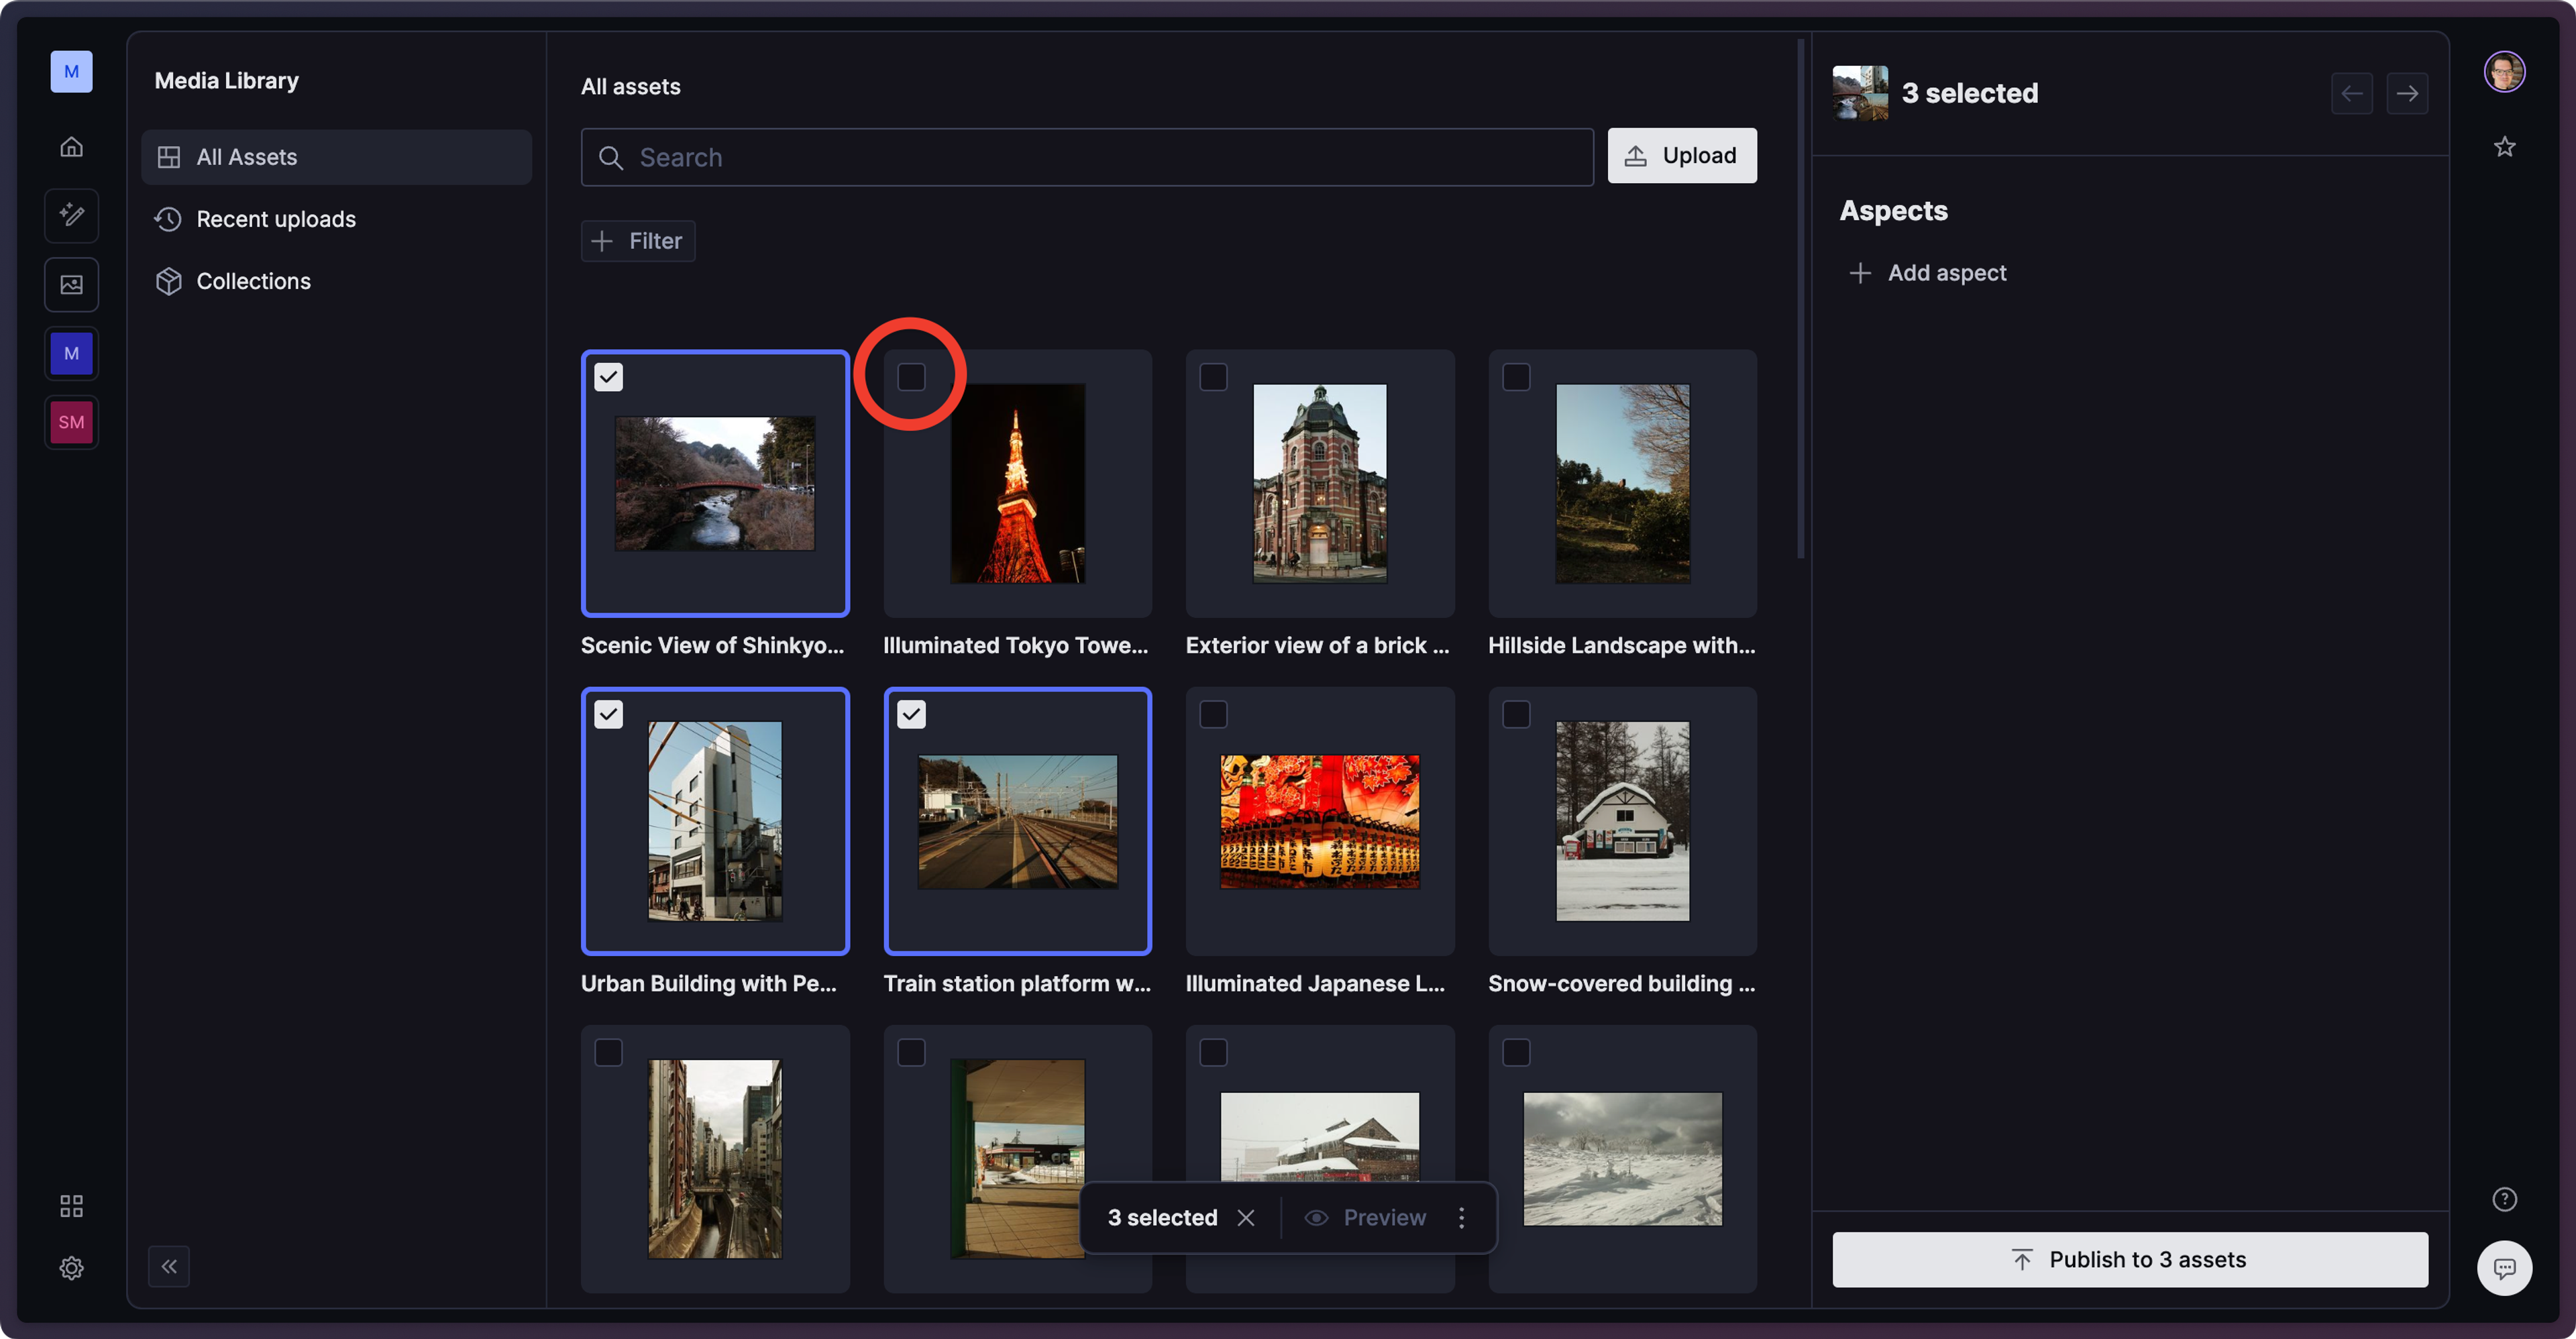Click the media library image icon
This screenshot has height=1339, width=2576.
click(x=71, y=284)
